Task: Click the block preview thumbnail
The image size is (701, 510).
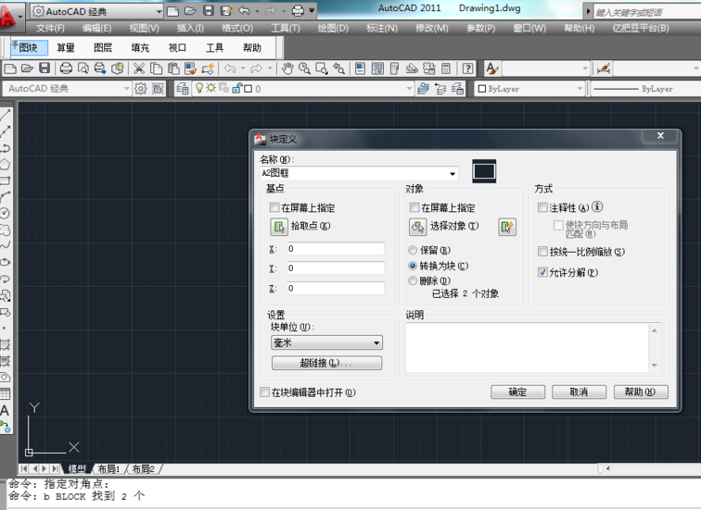Action: click(x=484, y=171)
